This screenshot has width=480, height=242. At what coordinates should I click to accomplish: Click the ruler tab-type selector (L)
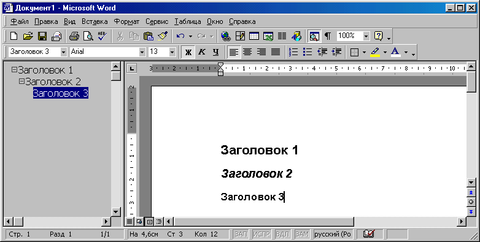tap(131, 68)
